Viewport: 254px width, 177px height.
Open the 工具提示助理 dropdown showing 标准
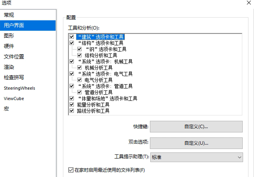(197, 157)
